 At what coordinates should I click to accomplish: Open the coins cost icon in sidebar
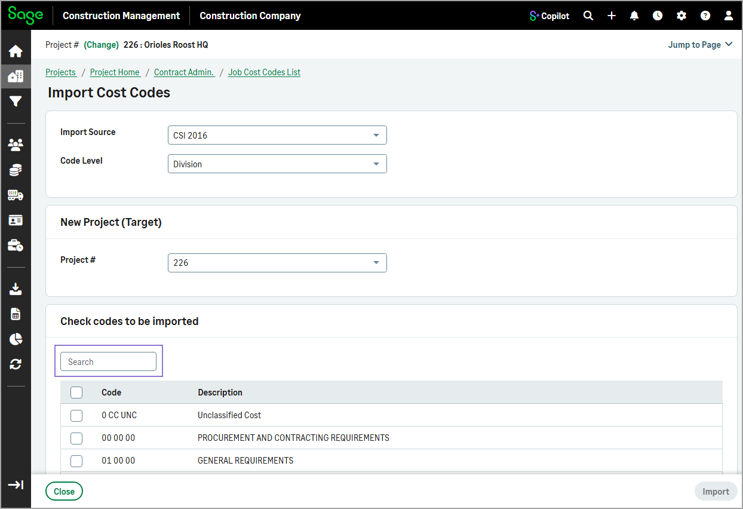point(16,170)
